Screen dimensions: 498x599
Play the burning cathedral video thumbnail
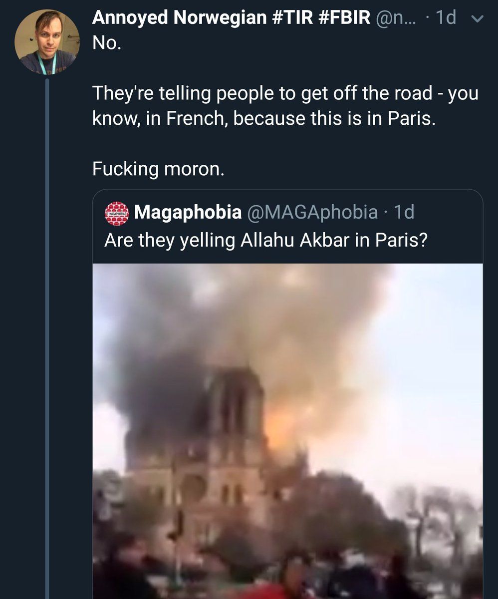click(287, 429)
